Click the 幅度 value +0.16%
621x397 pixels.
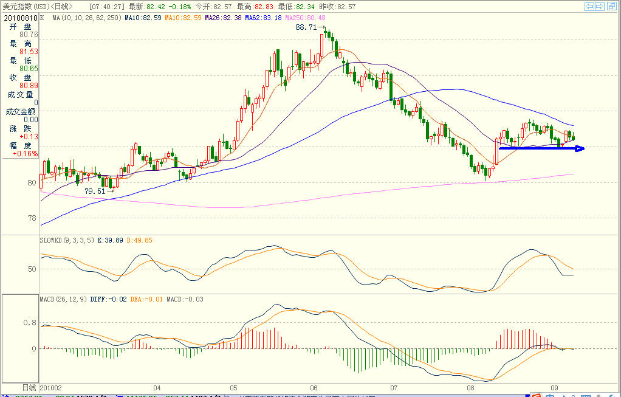(26, 154)
